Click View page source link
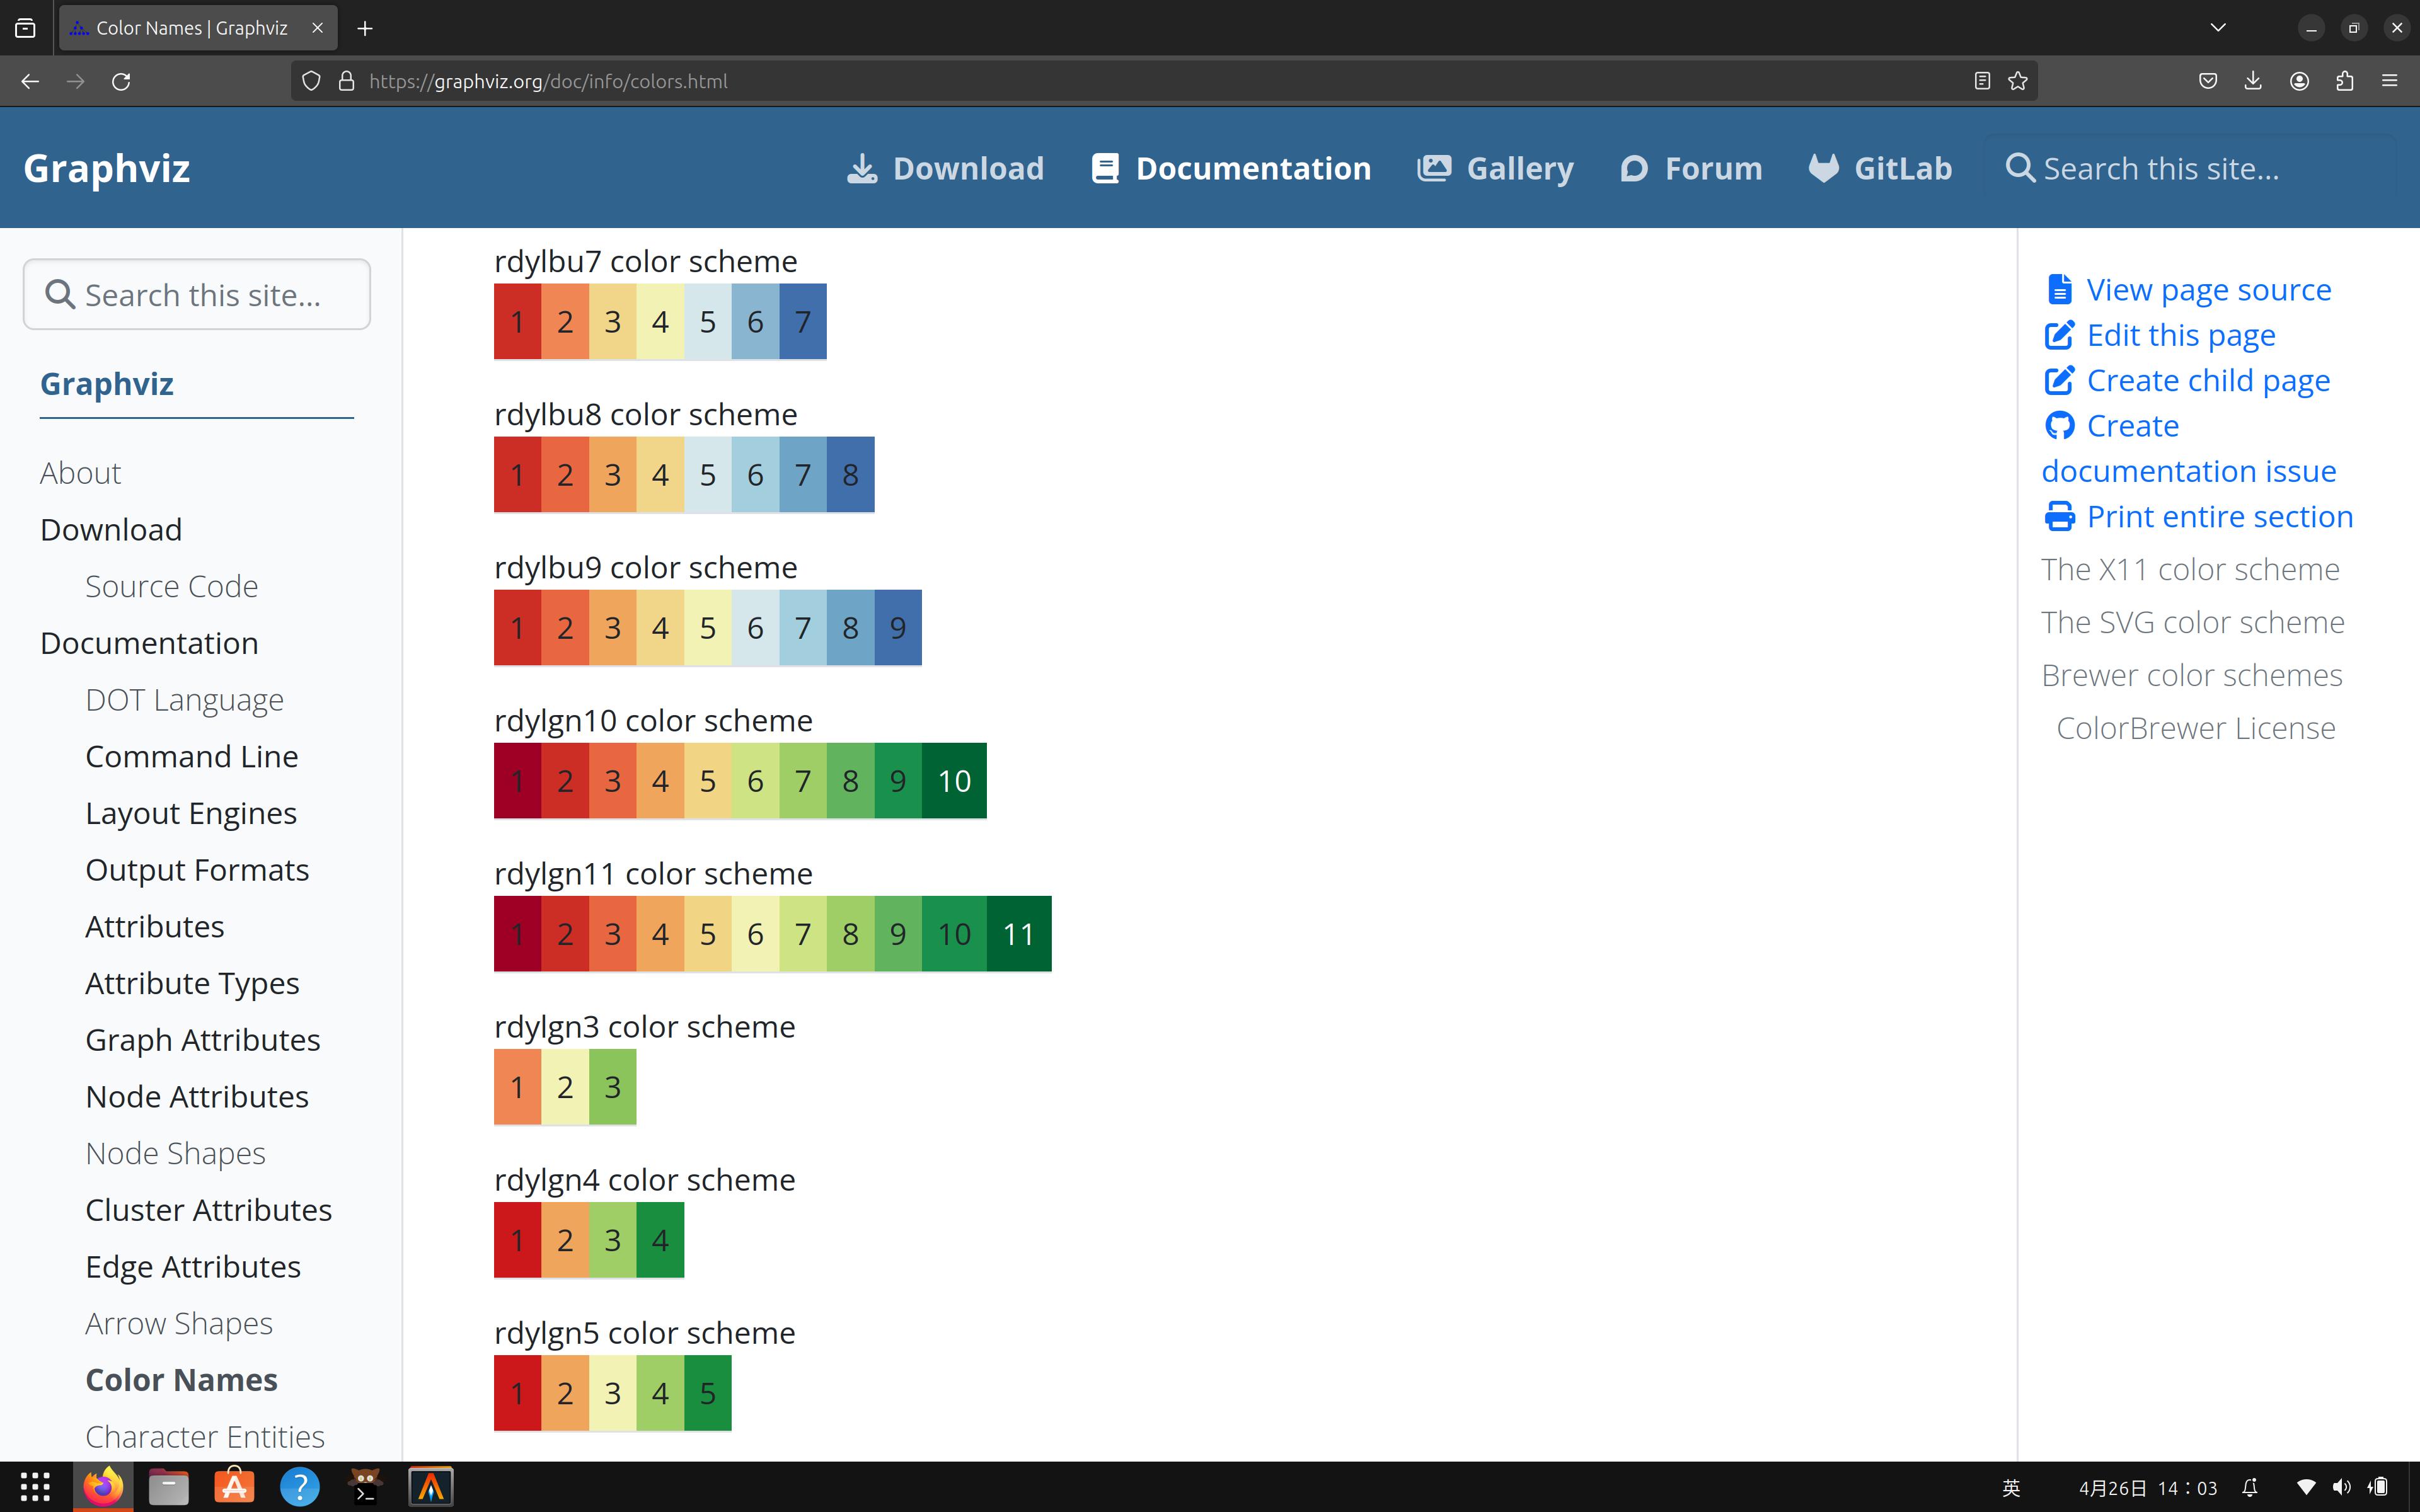Screen dimensions: 2420x1512 click(2208, 290)
